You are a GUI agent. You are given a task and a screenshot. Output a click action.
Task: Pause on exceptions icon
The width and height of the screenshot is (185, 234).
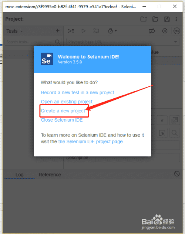coord(165,31)
